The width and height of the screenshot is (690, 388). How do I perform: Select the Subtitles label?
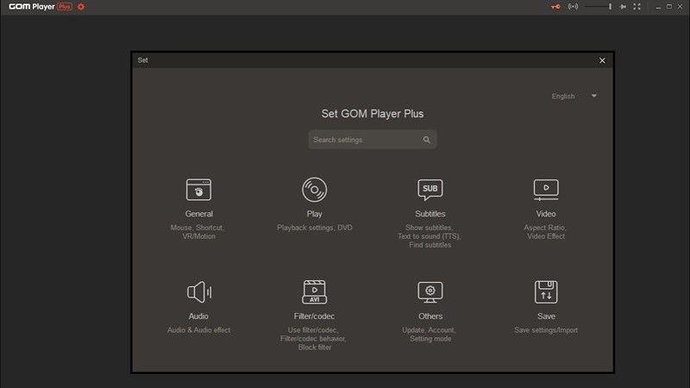click(x=430, y=214)
